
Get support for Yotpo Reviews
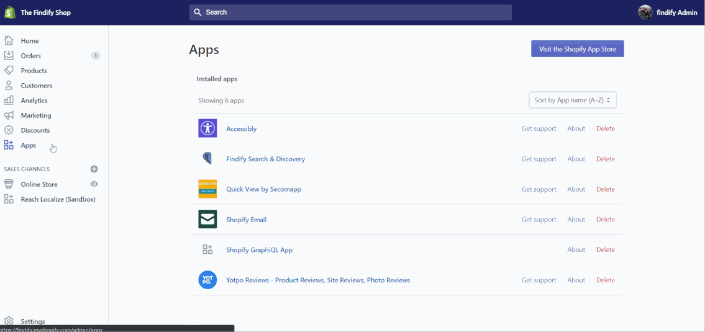539,280
